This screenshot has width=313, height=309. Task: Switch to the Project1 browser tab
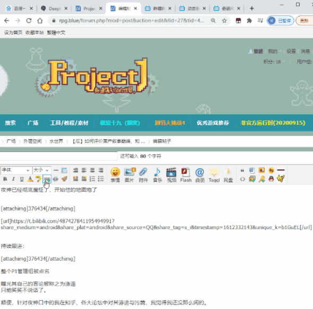(89, 9)
